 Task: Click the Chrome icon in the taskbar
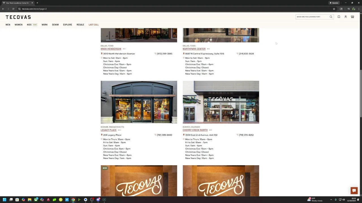(73, 200)
